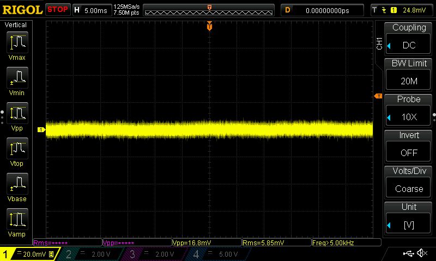Click the 125MSa/s sample rate readout
Viewport: 436px width, 261px height.
[x=126, y=7]
